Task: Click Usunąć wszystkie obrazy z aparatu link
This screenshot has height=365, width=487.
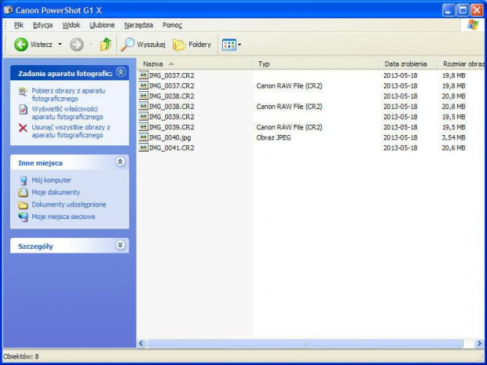Action: 71,131
